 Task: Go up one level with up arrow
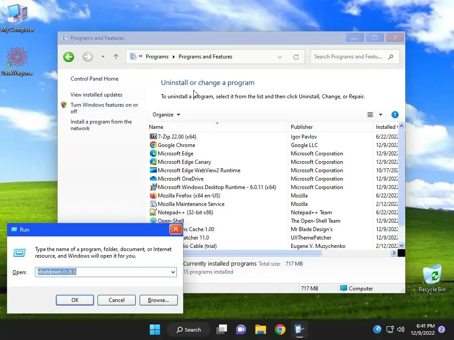[116, 57]
